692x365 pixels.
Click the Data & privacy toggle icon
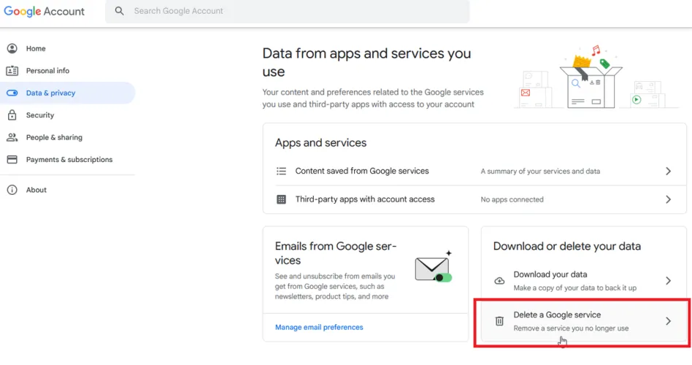[12, 93]
